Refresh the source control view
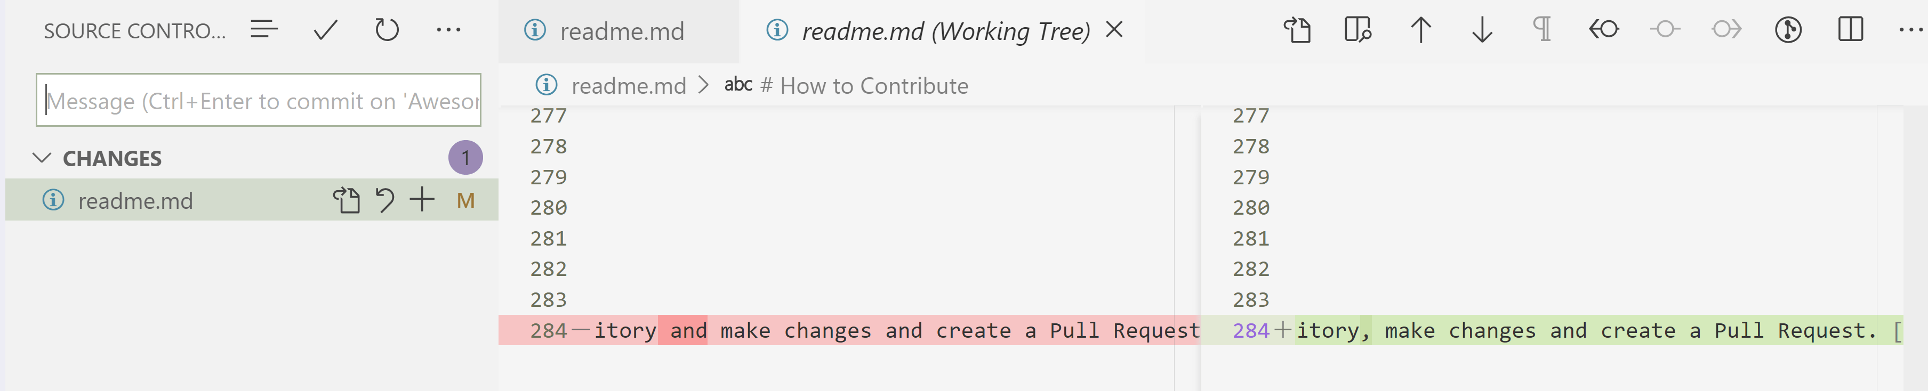This screenshot has width=1928, height=391. (386, 31)
